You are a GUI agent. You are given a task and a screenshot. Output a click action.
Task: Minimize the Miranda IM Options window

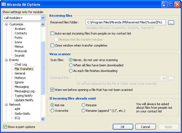[x=164, y=4]
